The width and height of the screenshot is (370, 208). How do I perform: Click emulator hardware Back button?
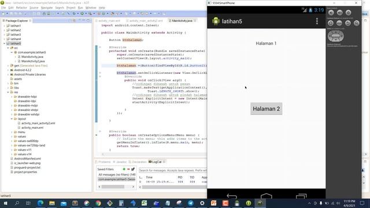(x=348, y=23)
